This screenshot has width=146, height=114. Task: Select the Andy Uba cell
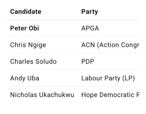point(25,78)
